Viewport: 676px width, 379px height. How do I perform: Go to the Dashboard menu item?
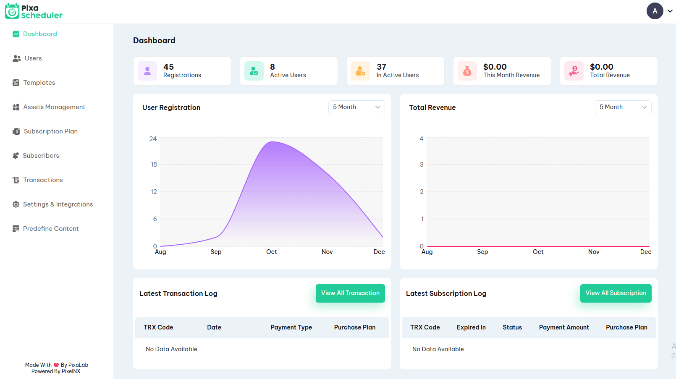click(x=40, y=34)
